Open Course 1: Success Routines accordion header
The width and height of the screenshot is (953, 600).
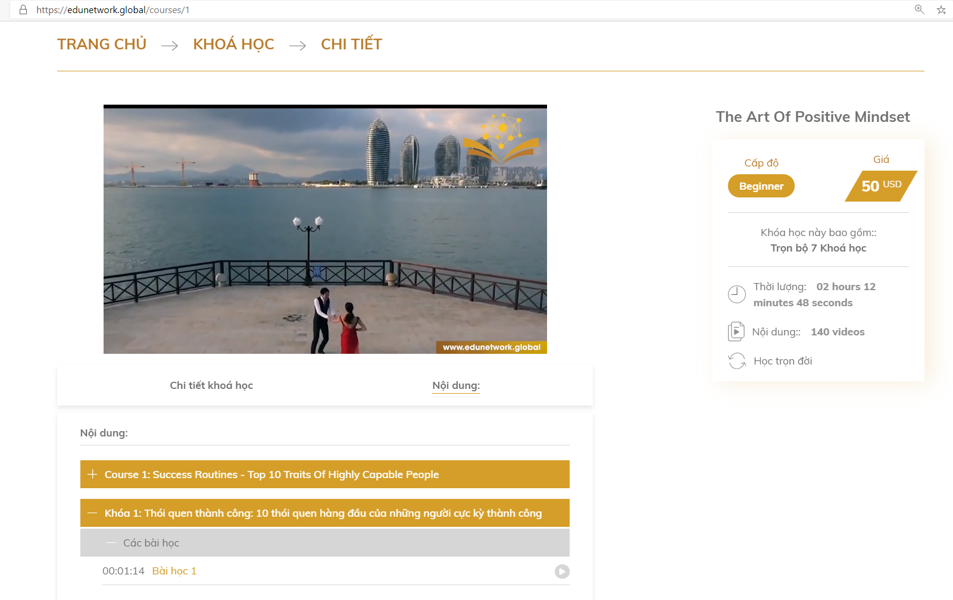click(x=325, y=474)
